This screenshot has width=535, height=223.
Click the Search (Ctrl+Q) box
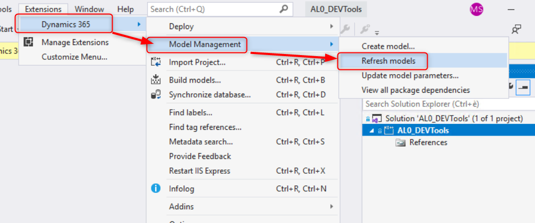(220, 9)
